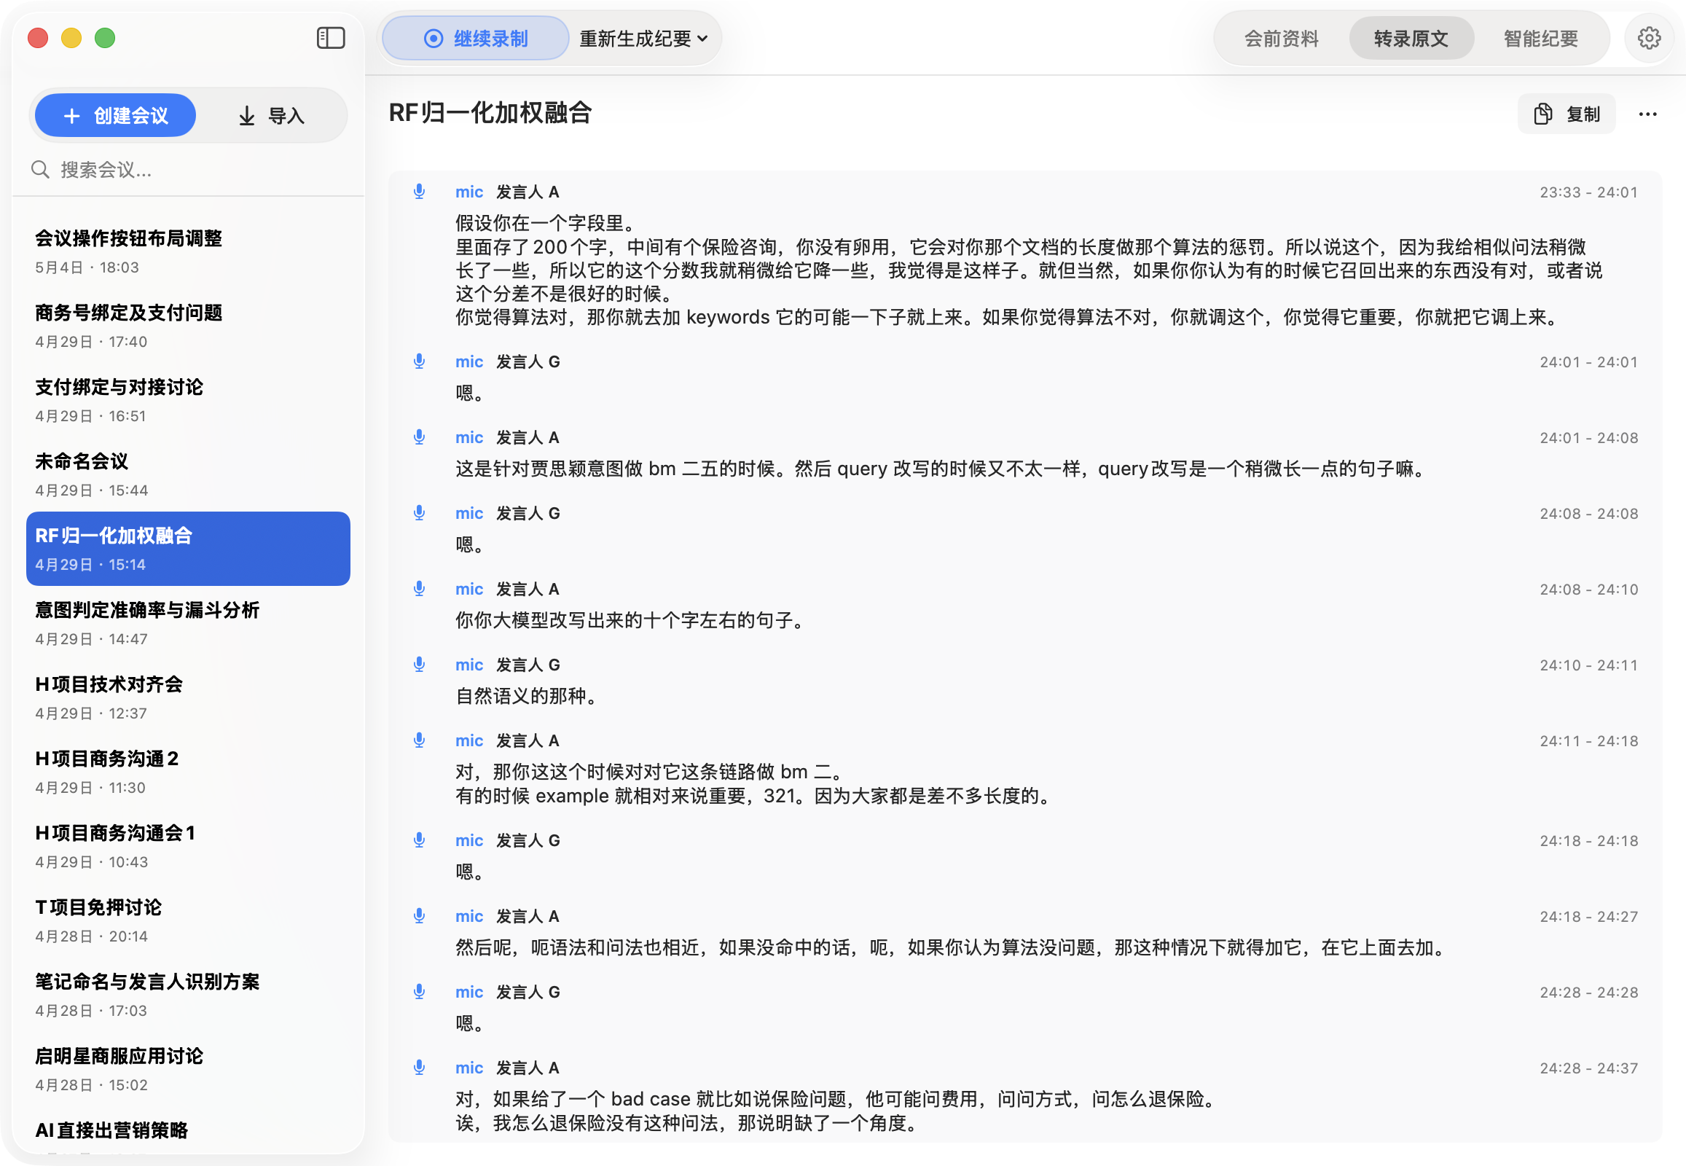Toggle the sidebar panel icon
The width and height of the screenshot is (1686, 1166).
point(330,38)
